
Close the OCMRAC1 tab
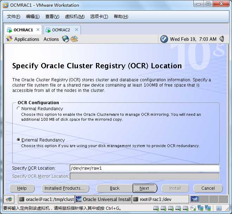tap(38, 30)
